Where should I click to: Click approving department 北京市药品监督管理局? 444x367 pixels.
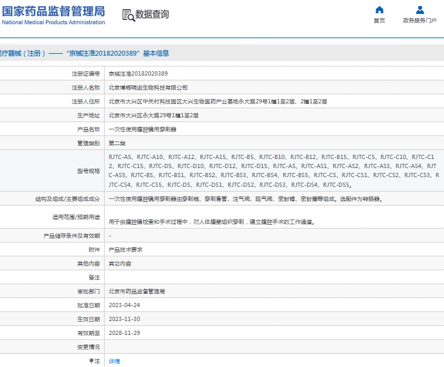pos(137,291)
